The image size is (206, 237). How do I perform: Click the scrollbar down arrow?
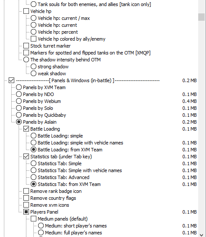click(201, 235)
